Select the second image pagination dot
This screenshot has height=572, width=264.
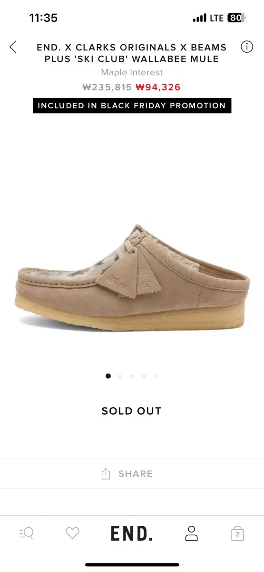pyautogui.click(x=120, y=376)
